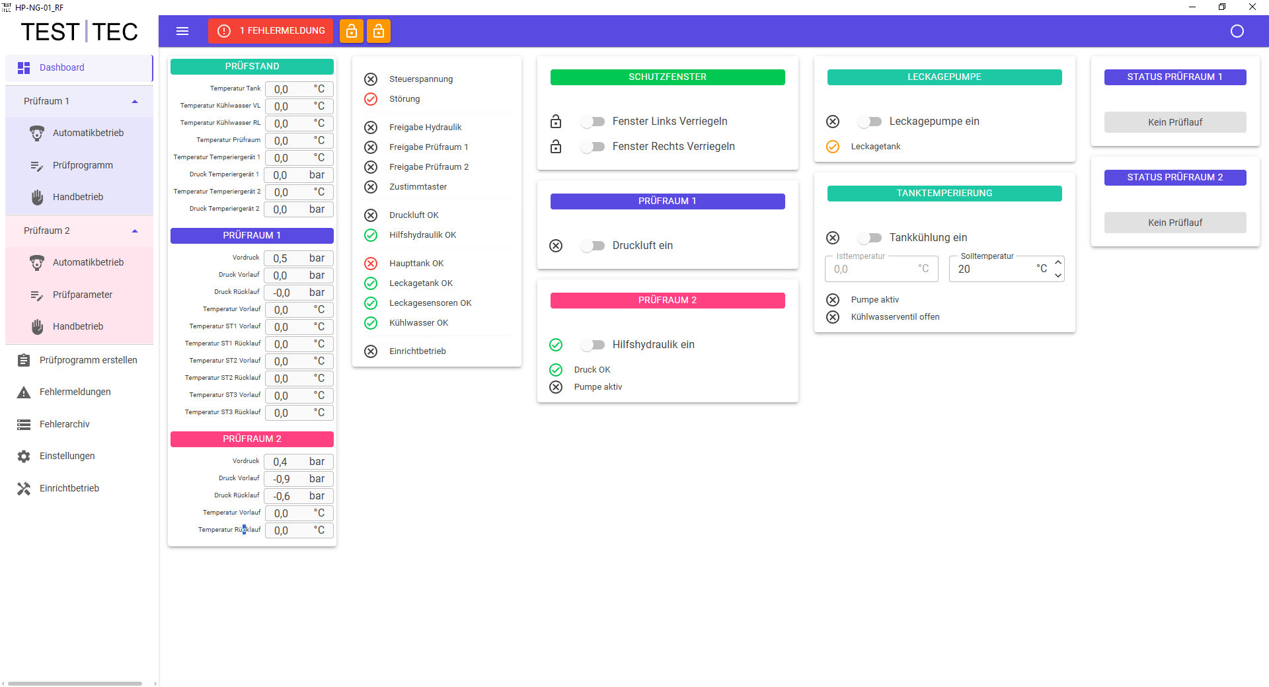Click the circle icon at the top right
This screenshot has width=1269, height=687.
pyautogui.click(x=1237, y=31)
